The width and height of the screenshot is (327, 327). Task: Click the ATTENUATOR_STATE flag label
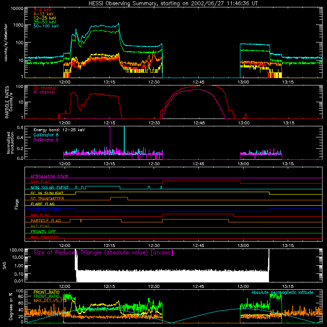pyautogui.click(x=49, y=177)
